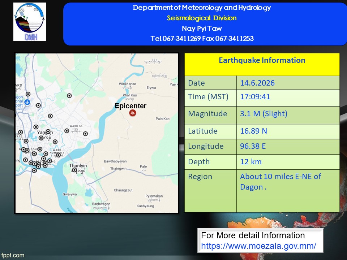This screenshot has height=260, width=347.
Task: Click the 'Epicenter' label on the map
Action: (130, 106)
